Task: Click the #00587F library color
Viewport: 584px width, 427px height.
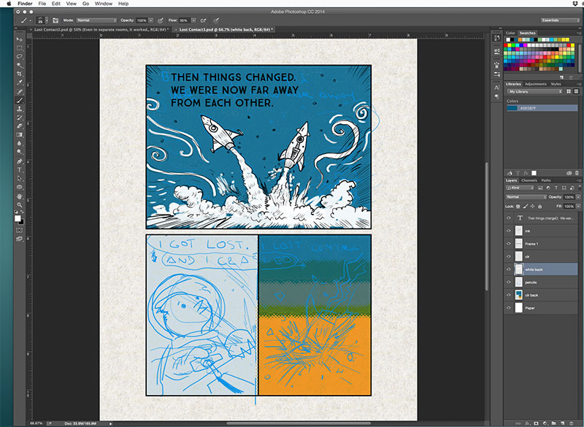Action: tap(541, 108)
